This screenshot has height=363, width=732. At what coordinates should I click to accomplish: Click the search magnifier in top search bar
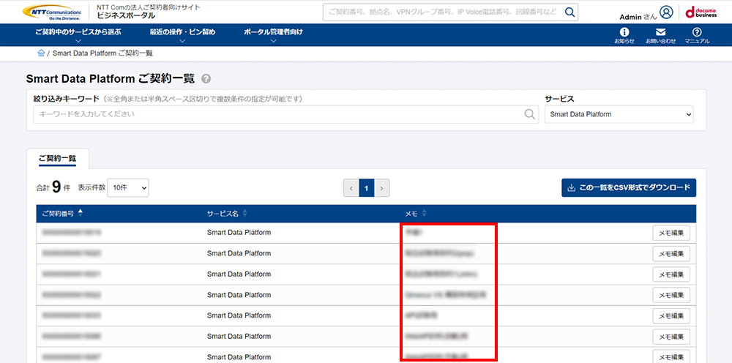point(569,12)
